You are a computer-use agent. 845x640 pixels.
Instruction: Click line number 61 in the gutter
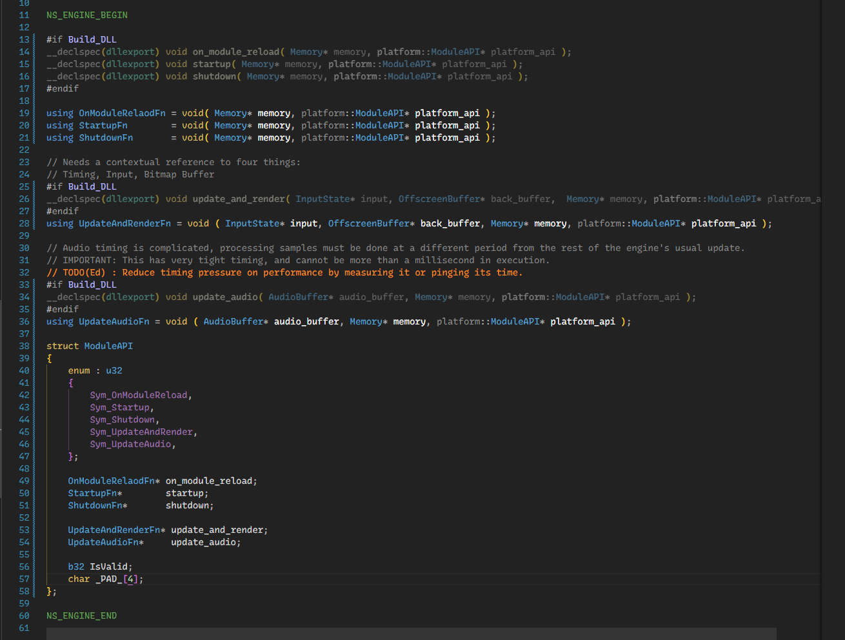(x=24, y=628)
